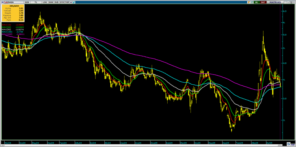Open the TL currency selector
This screenshot has width=296, height=147.
(36, 2)
